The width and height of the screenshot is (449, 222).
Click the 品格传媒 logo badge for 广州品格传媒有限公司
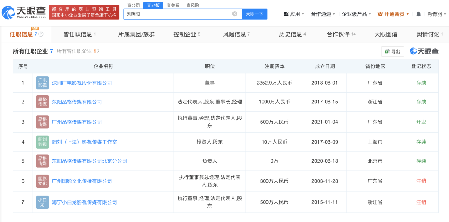pos(42,122)
